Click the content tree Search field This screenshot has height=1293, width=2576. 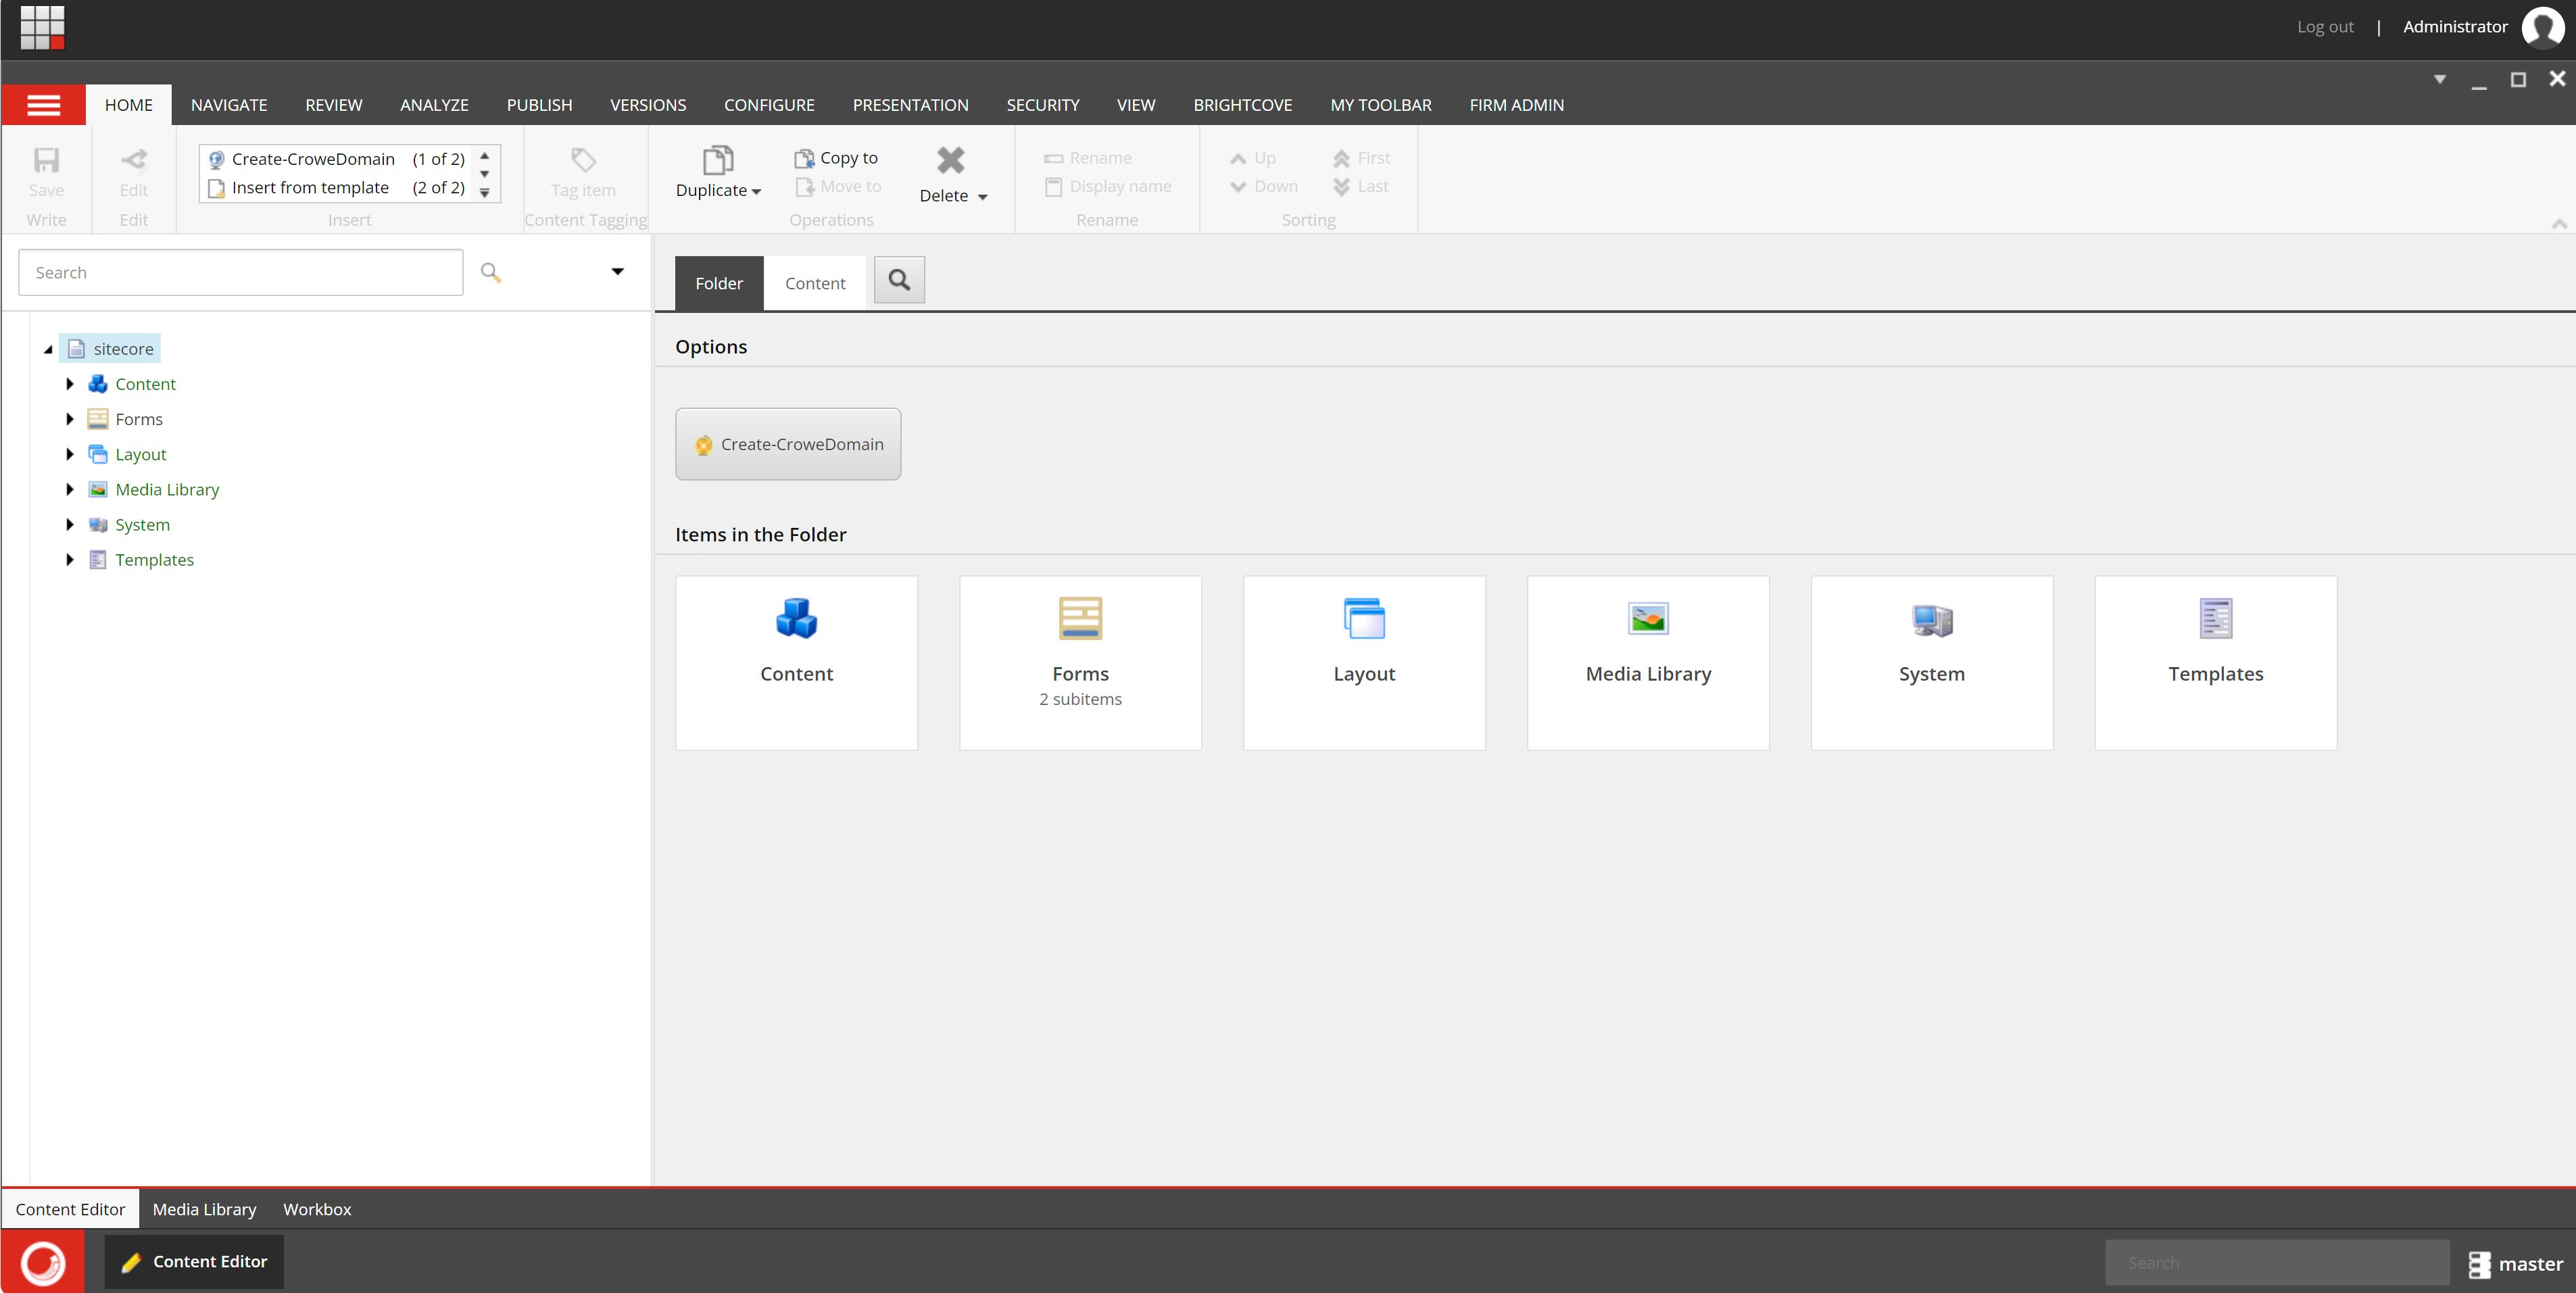point(240,272)
